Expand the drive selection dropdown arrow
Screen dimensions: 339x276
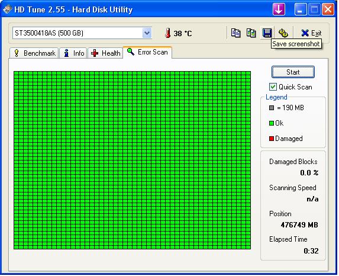coord(147,33)
